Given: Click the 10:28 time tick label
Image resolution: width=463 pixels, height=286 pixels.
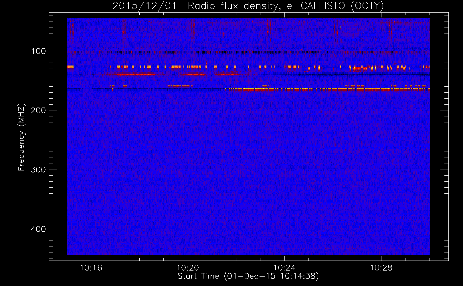Looking at the screenshot, I should click(381, 268).
